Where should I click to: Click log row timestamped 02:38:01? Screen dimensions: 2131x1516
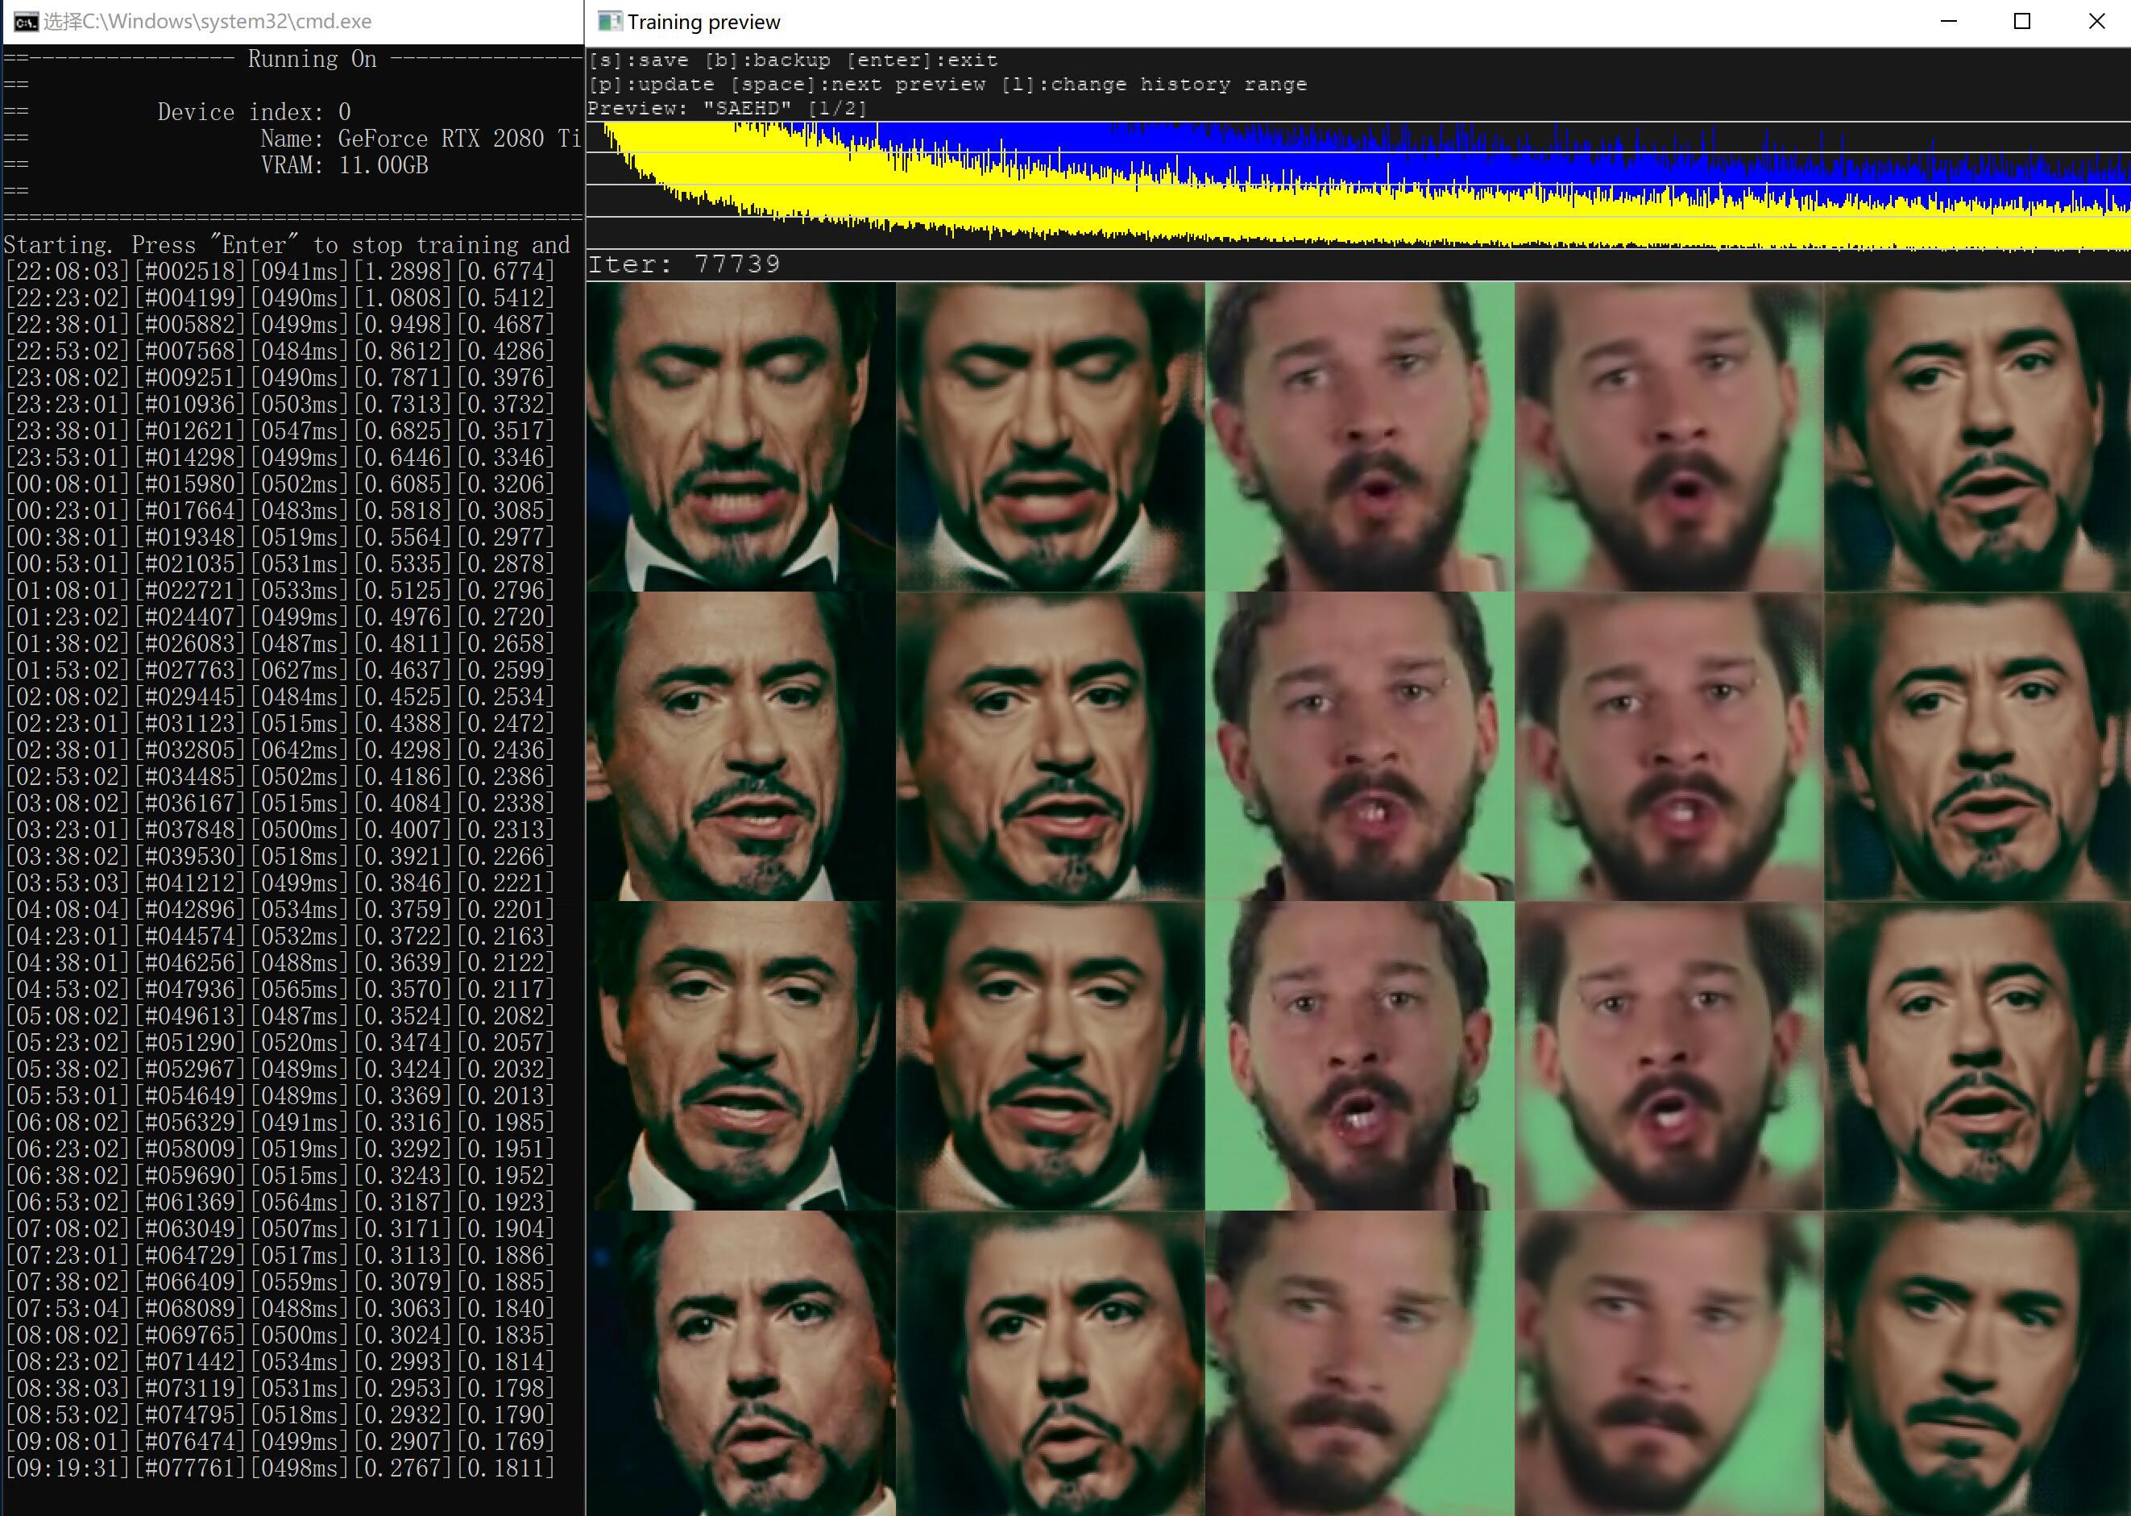(280, 750)
